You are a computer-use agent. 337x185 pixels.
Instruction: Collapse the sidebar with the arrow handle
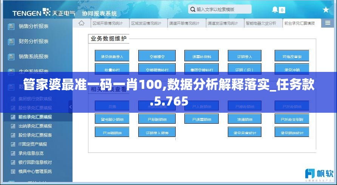point(71,107)
